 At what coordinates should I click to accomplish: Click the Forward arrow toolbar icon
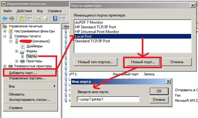tap(12, 19)
